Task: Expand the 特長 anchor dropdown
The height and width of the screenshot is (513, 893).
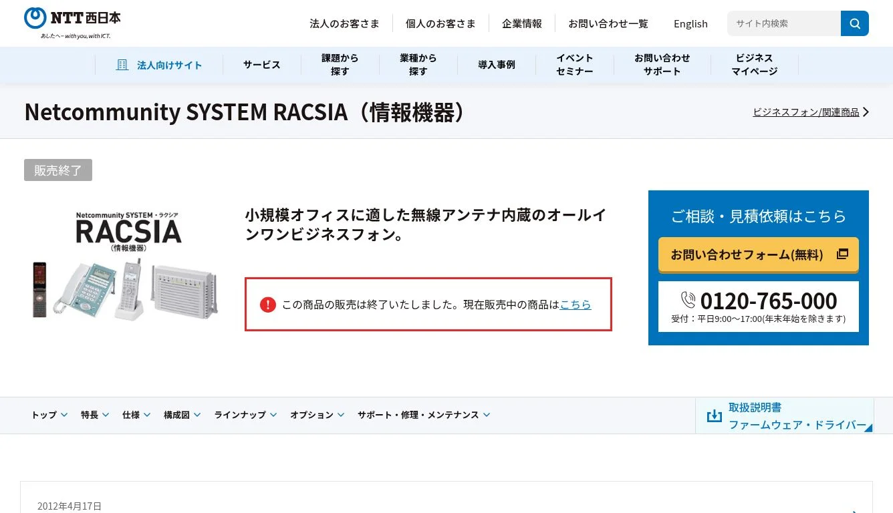Action: pos(96,415)
